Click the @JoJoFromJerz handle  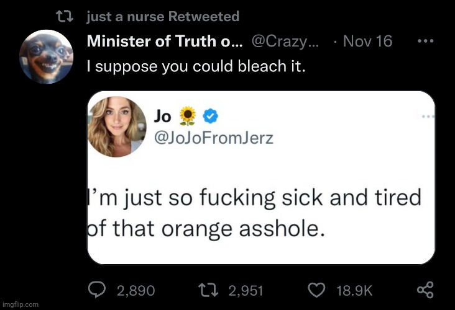[213, 138]
